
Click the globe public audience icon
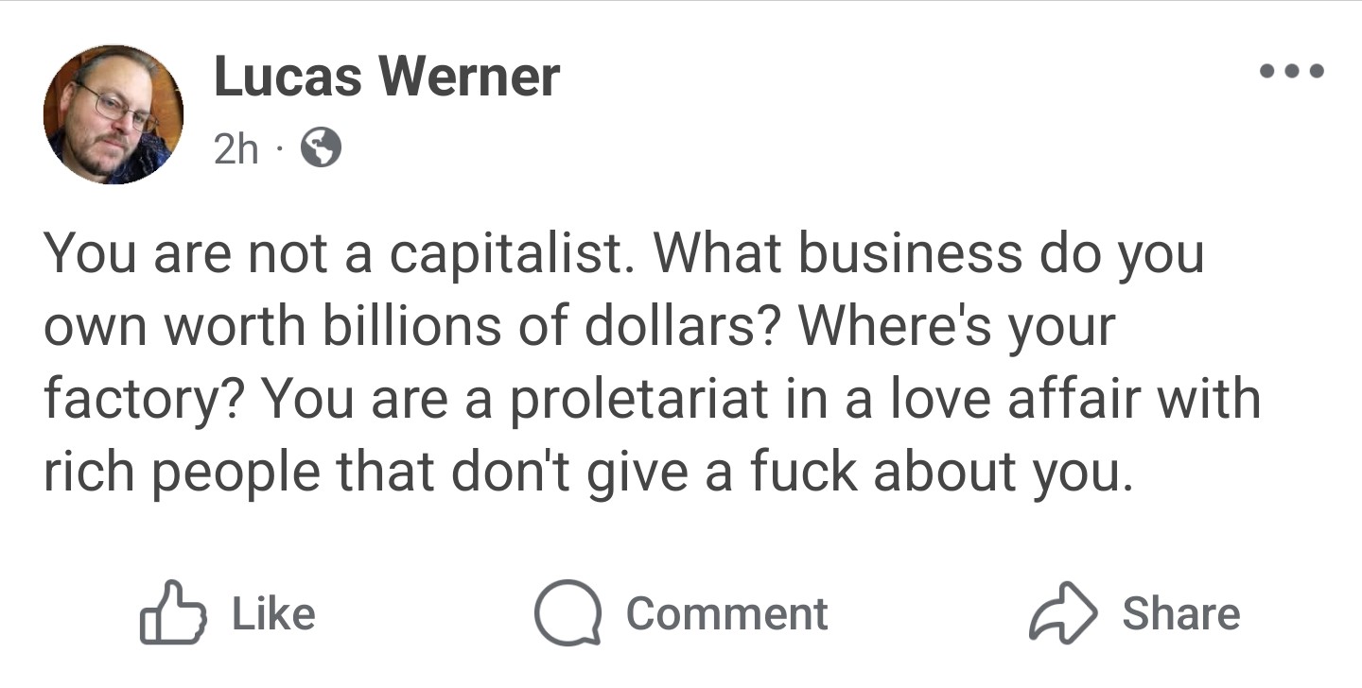point(321,147)
